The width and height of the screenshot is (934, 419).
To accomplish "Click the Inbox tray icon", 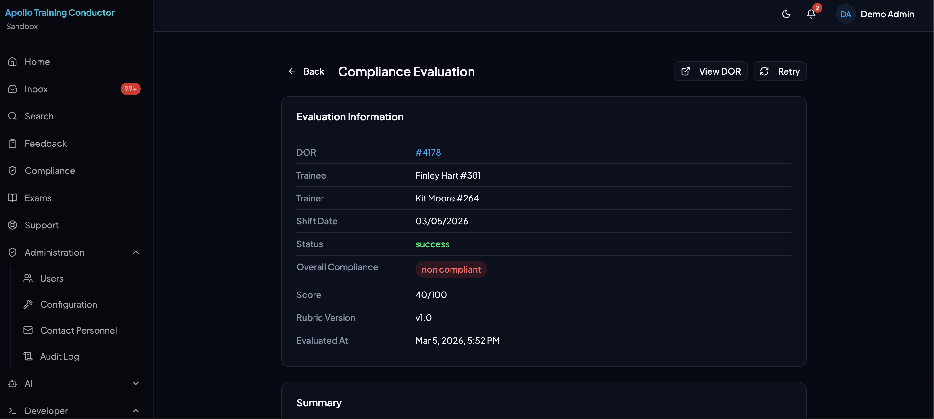I will (12, 89).
